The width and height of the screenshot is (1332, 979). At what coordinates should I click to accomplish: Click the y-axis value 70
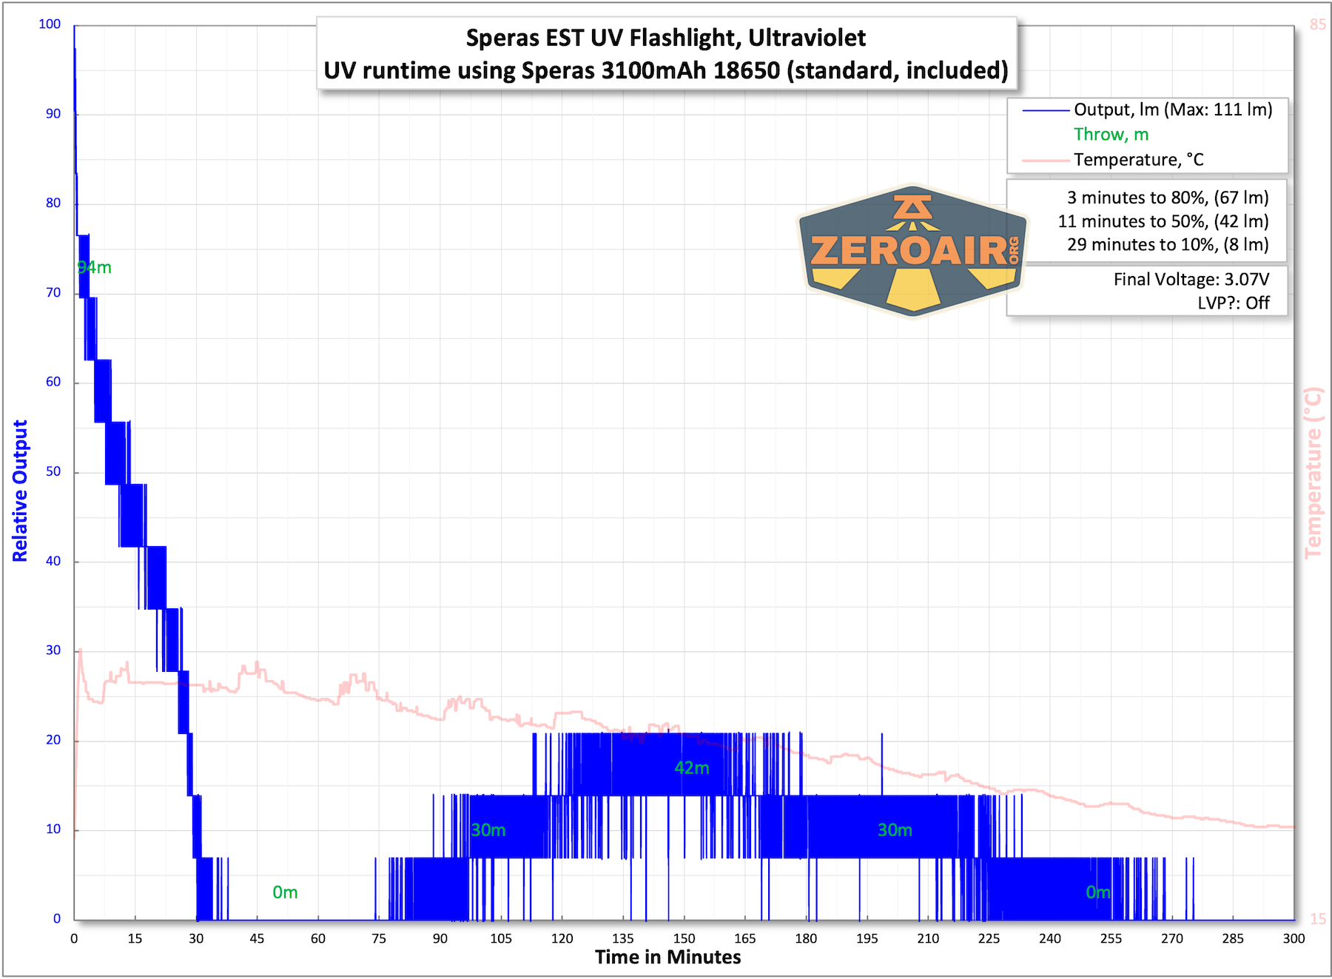pos(53,292)
